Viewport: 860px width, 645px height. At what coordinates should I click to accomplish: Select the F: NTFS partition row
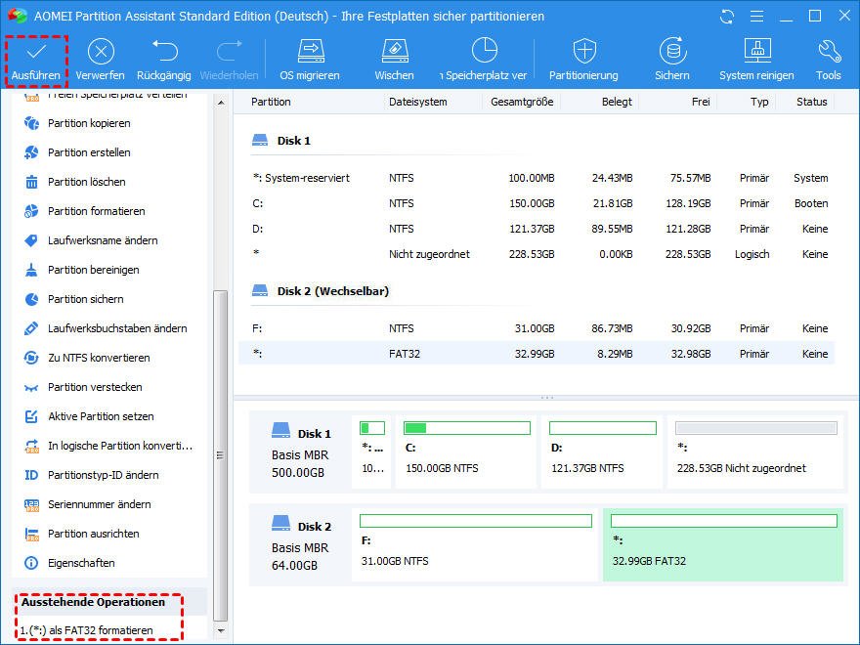click(x=537, y=328)
